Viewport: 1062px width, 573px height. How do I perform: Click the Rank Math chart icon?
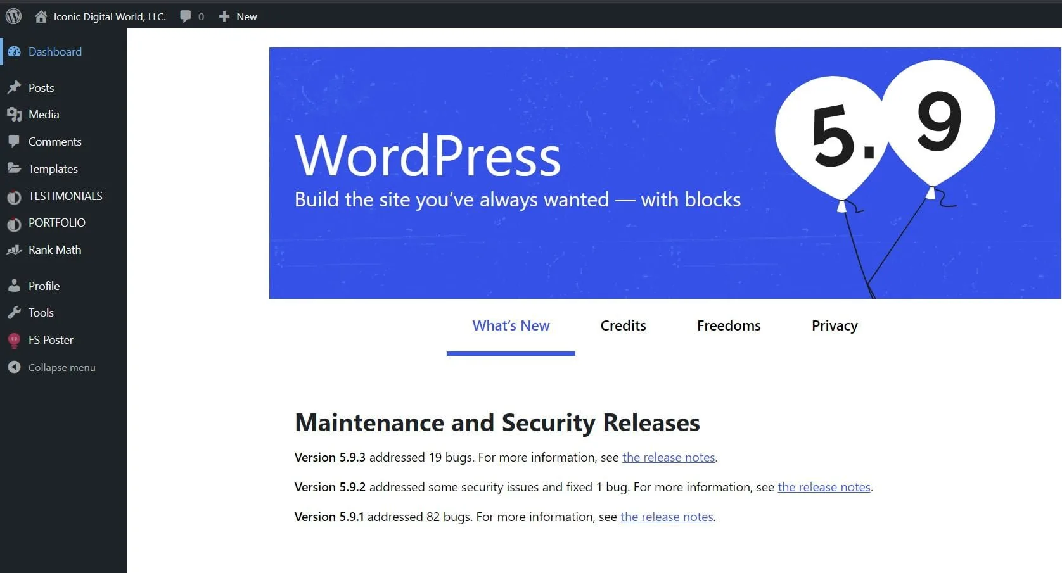pyautogui.click(x=14, y=250)
